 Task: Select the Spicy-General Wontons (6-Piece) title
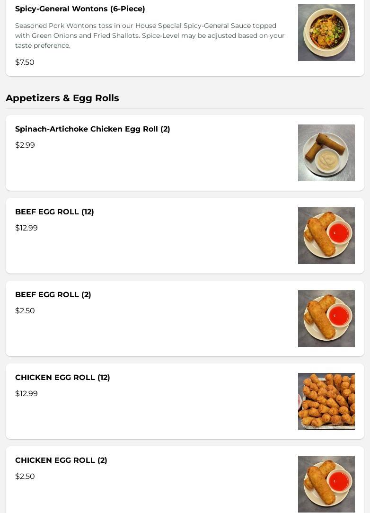pyautogui.click(x=80, y=9)
